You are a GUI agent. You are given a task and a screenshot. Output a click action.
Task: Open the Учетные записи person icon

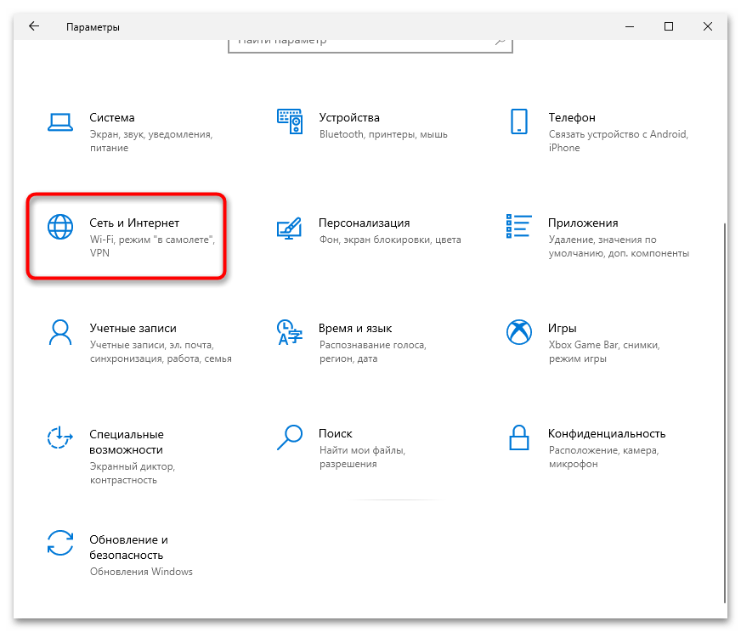pyautogui.click(x=60, y=332)
